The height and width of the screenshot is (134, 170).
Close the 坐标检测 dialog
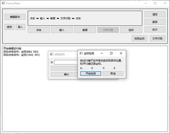(121, 53)
